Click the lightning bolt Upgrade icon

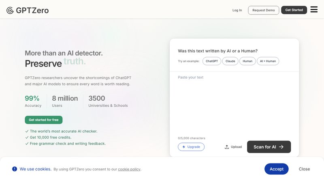click(184, 147)
